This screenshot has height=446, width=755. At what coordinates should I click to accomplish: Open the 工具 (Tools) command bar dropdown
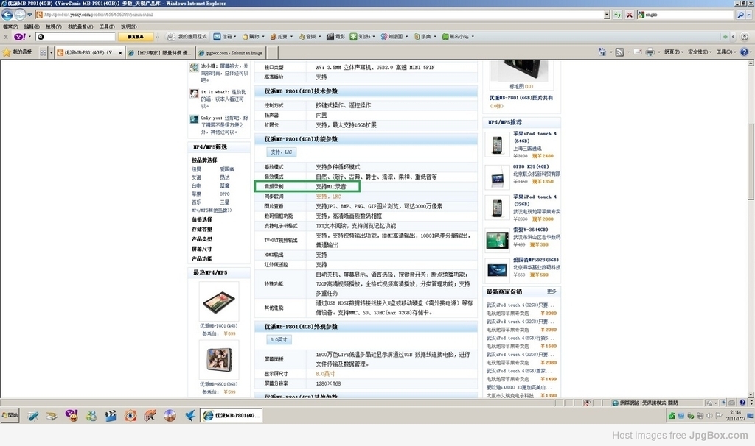pos(725,52)
